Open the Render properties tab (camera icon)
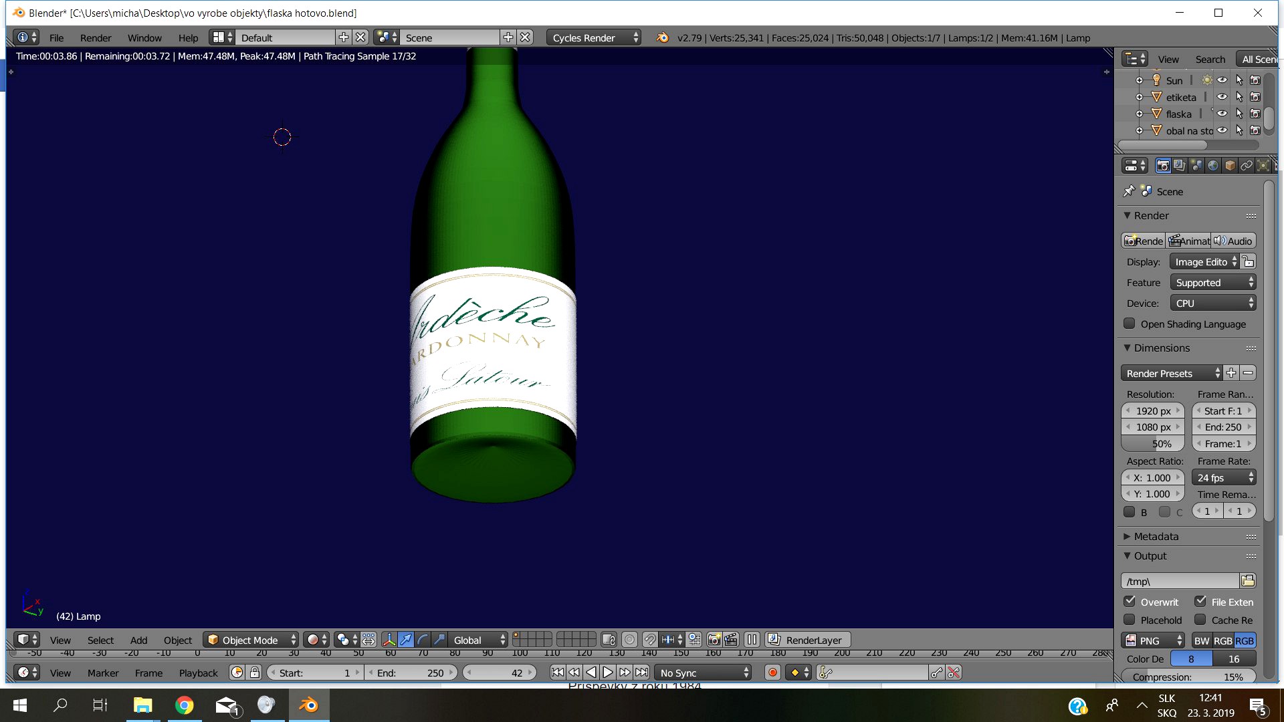The width and height of the screenshot is (1284, 722). [x=1163, y=166]
